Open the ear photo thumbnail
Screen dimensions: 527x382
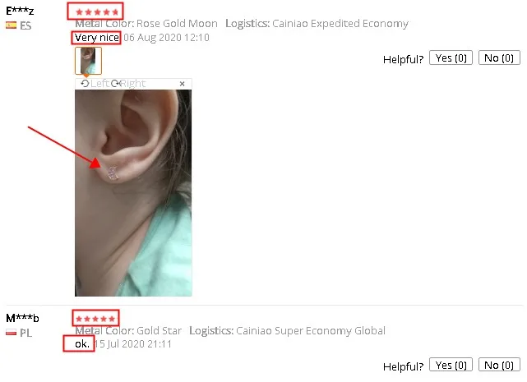[88, 61]
